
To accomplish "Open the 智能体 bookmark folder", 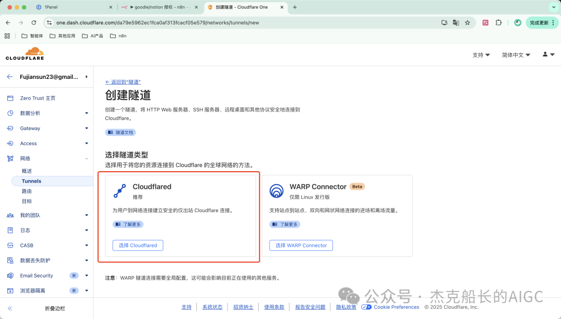I will click(x=32, y=36).
